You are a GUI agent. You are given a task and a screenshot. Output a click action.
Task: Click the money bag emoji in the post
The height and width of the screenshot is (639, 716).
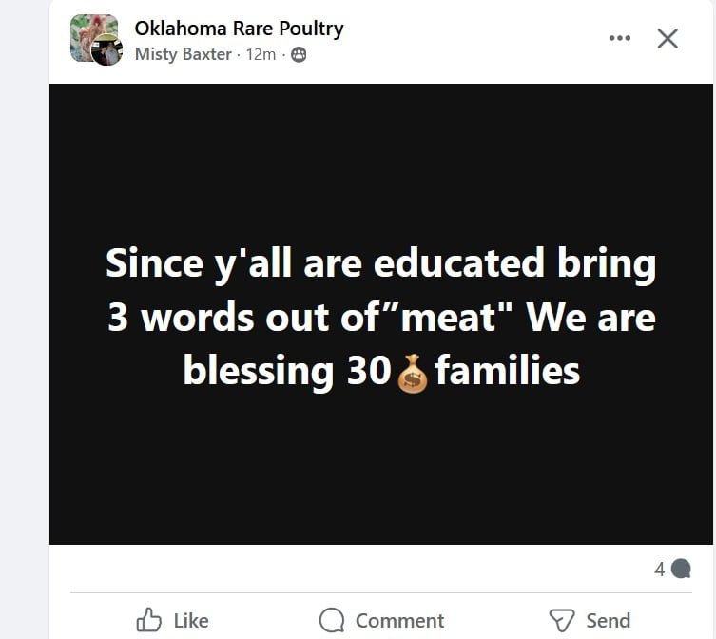pos(413,372)
